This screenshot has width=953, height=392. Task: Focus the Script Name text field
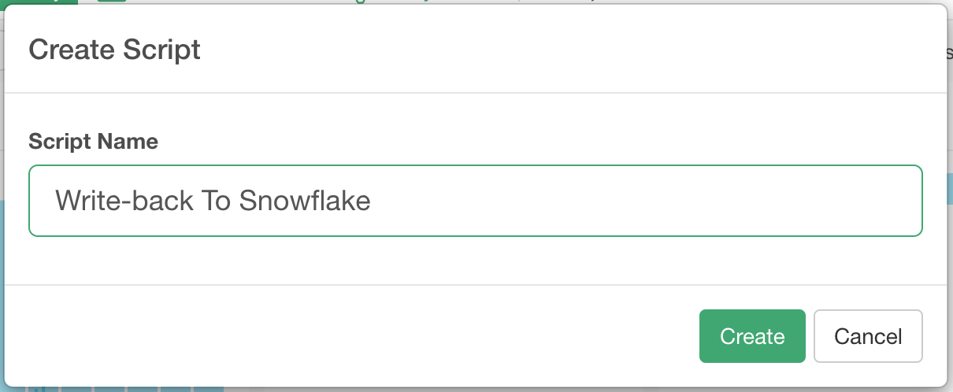(x=475, y=201)
